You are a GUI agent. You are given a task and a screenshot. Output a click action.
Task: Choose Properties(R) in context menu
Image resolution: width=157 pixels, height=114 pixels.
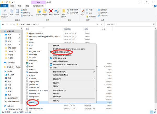click(x=56, y=101)
